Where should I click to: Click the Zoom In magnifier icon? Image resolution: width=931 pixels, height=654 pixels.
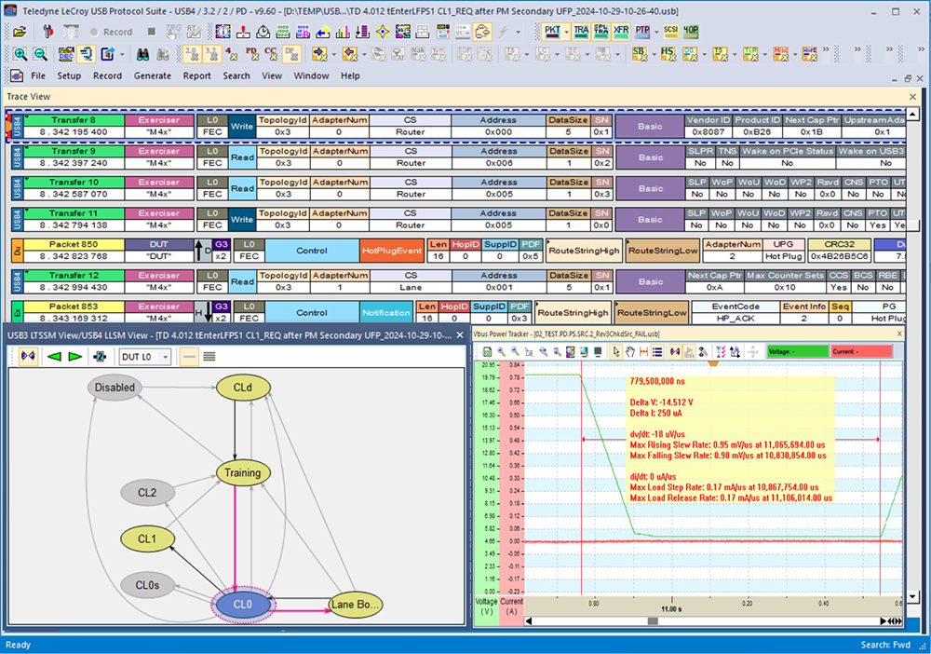[x=20, y=54]
